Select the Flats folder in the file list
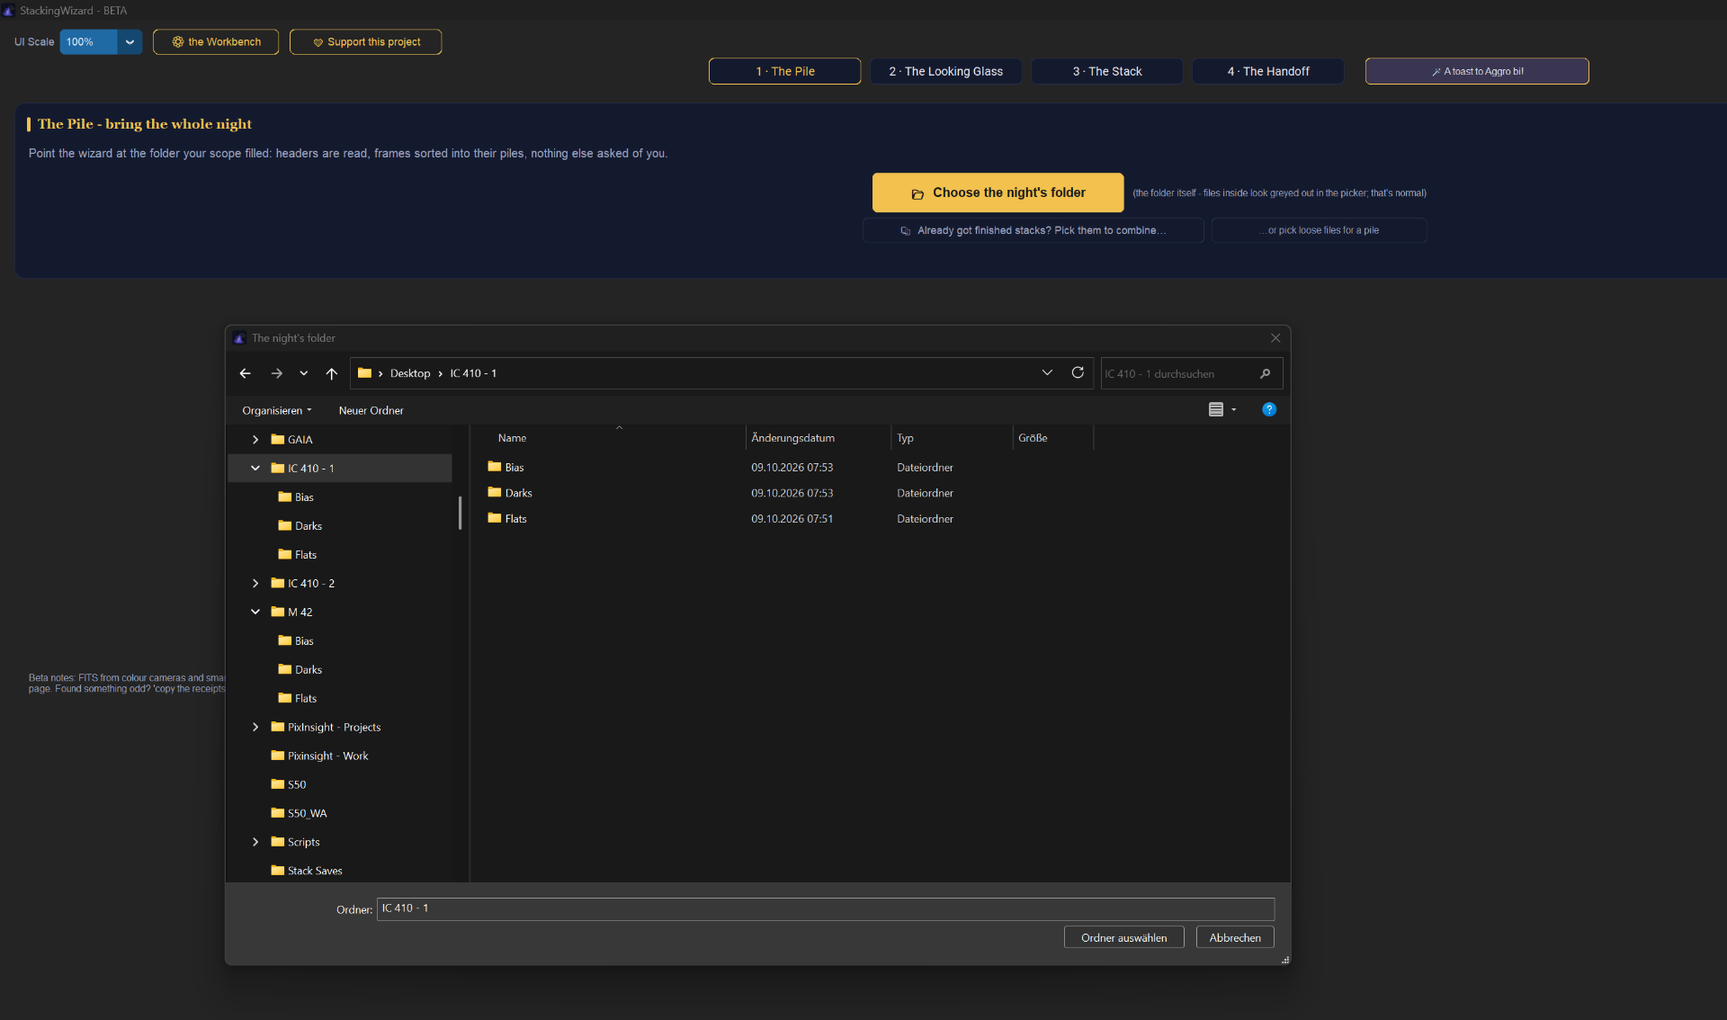This screenshot has width=1727, height=1020. coord(507,519)
